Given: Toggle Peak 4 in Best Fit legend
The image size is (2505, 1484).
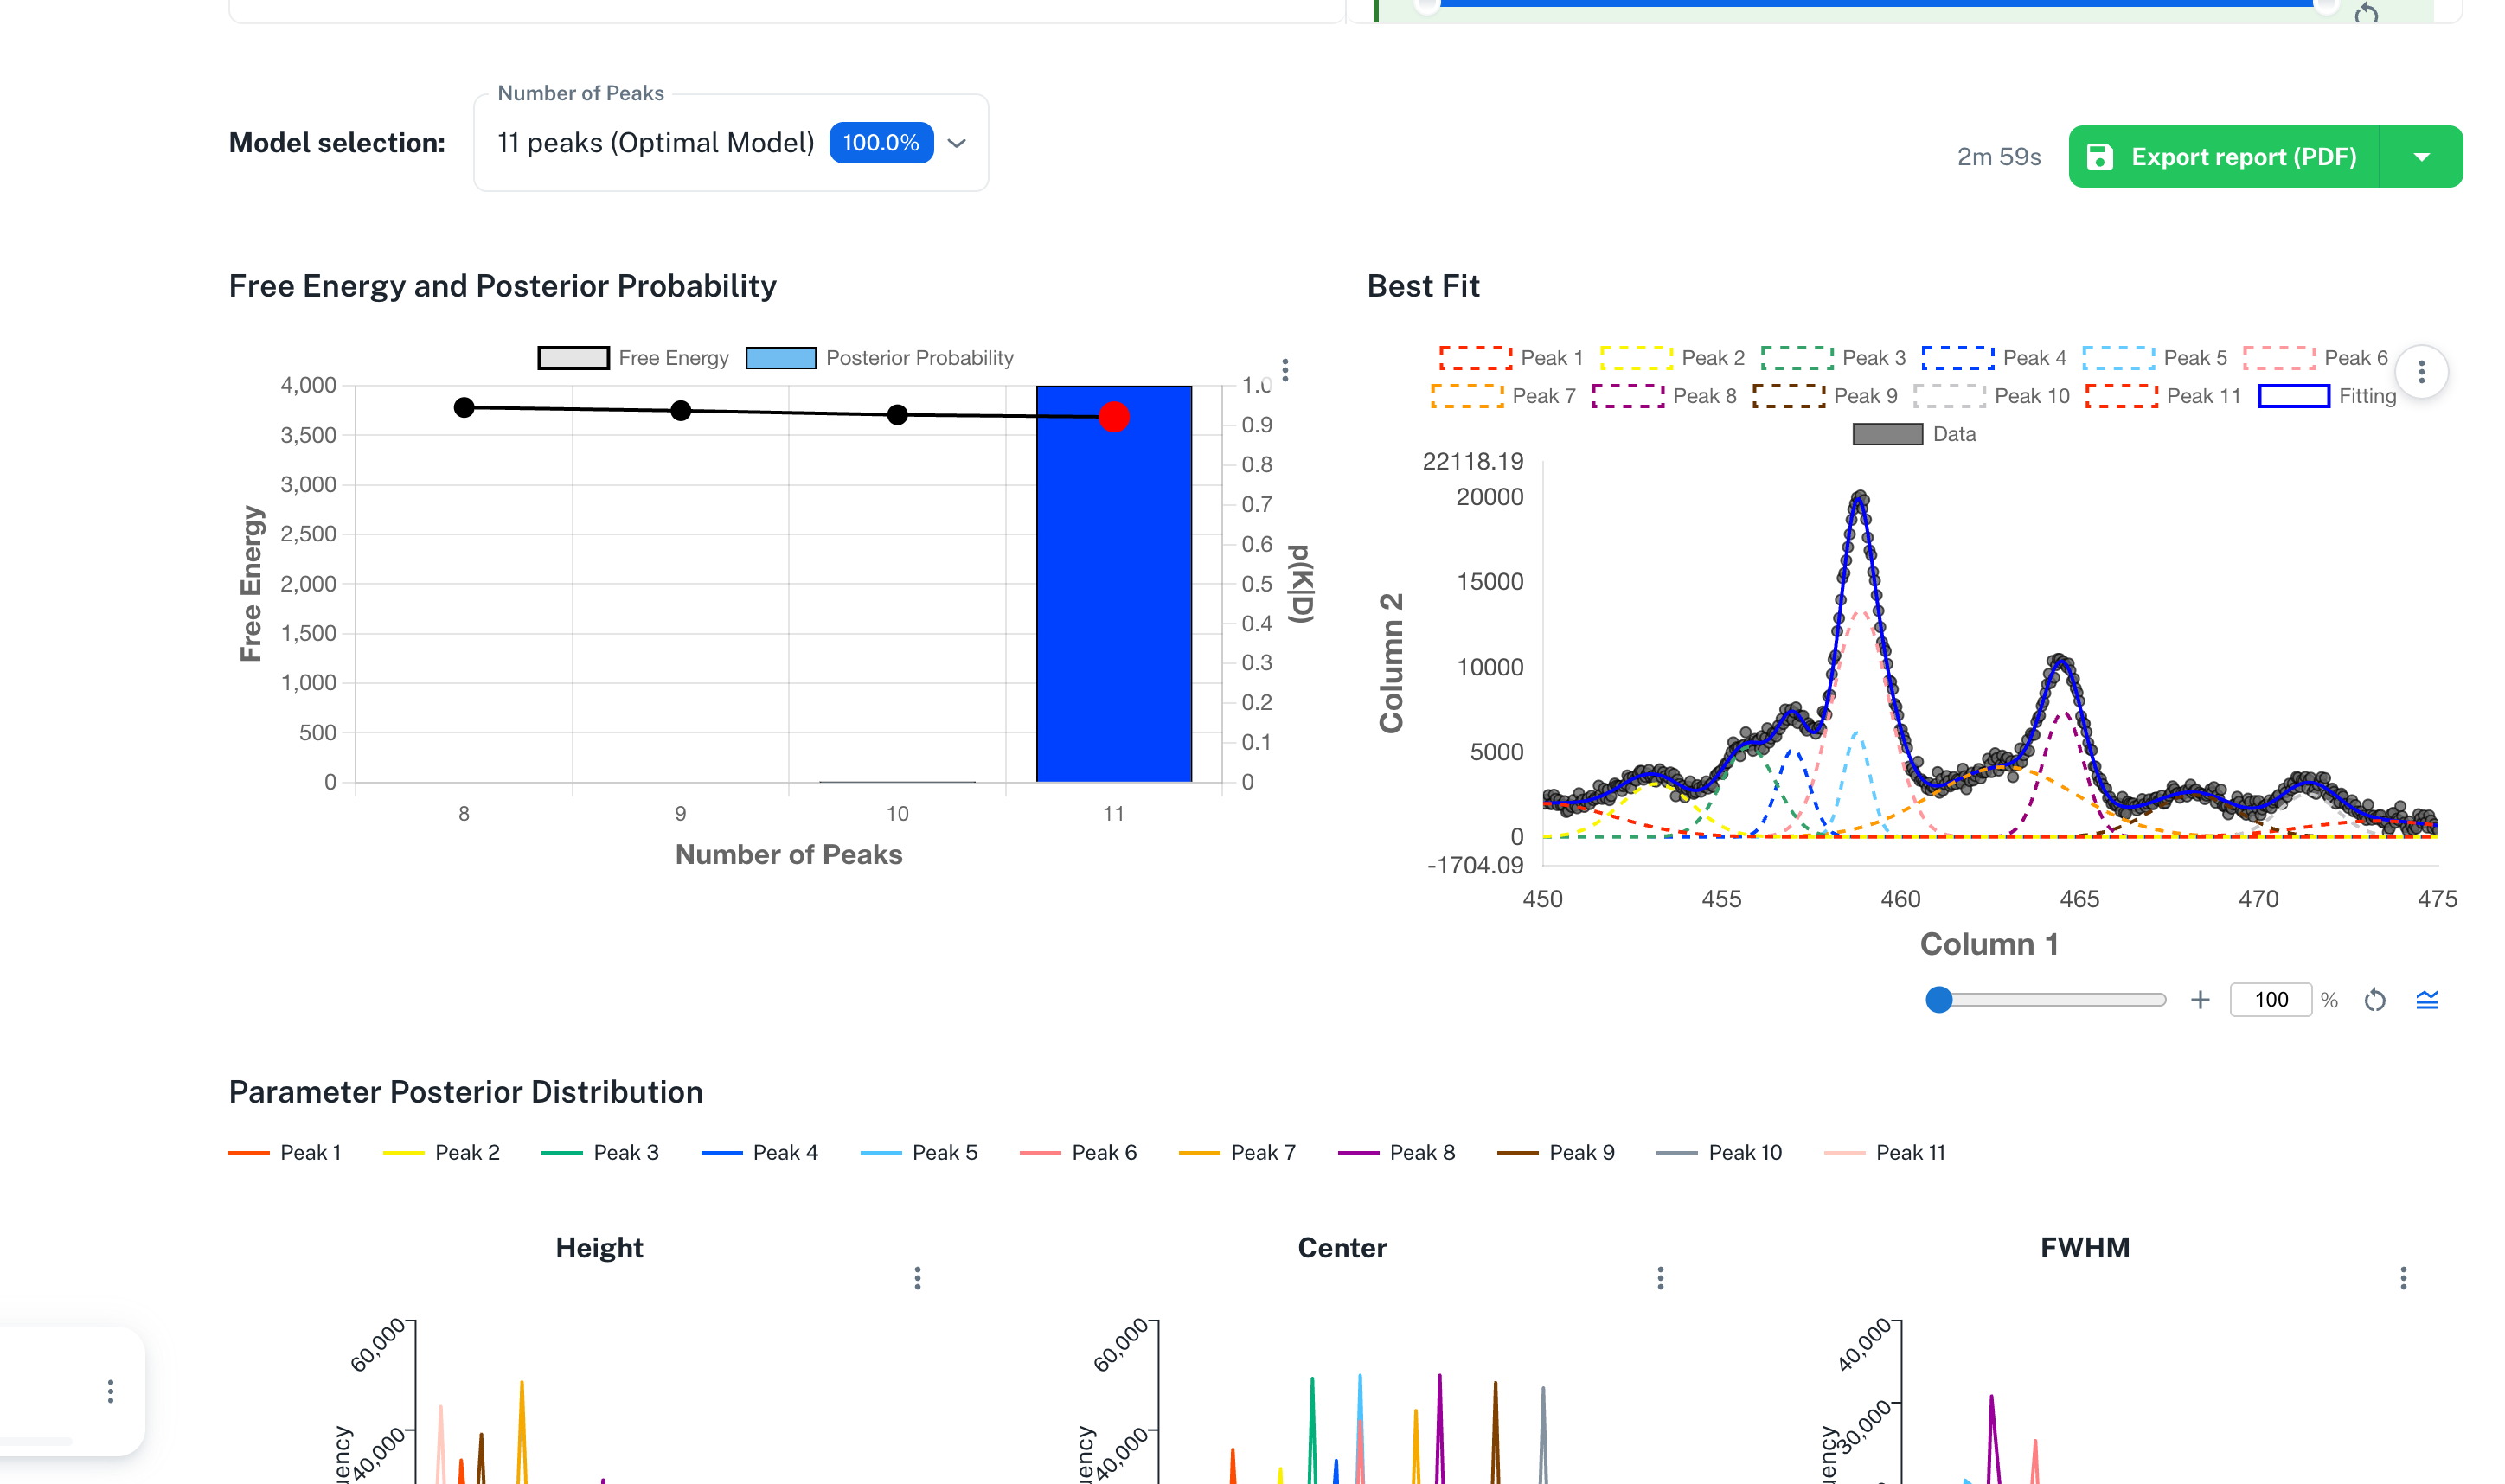Looking at the screenshot, I should point(1994,358).
